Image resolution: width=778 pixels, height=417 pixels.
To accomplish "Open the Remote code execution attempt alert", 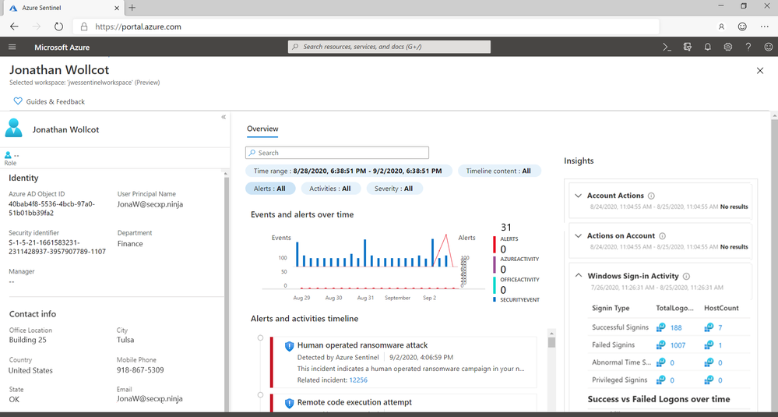I will tap(354, 402).
